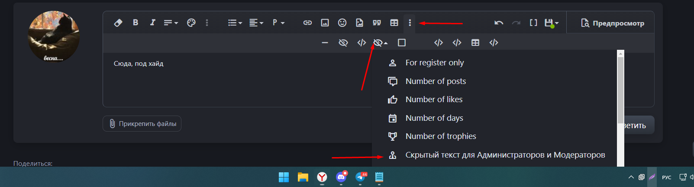Click the undo arrow
The width and height of the screenshot is (694, 187).
tap(499, 23)
